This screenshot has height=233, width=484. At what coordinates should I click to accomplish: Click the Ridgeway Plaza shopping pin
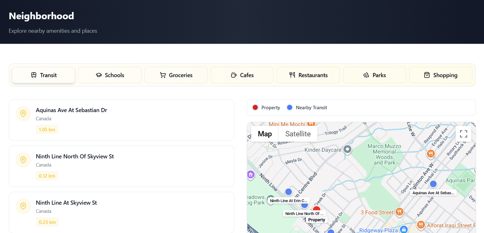click(x=404, y=229)
